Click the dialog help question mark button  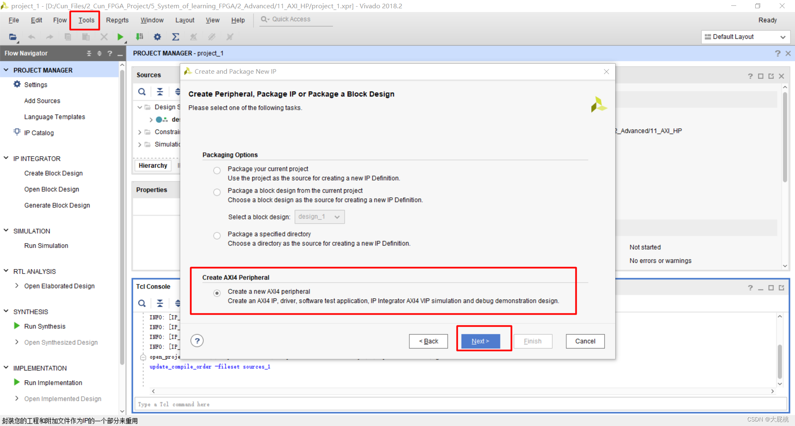(x=197, y=341)
